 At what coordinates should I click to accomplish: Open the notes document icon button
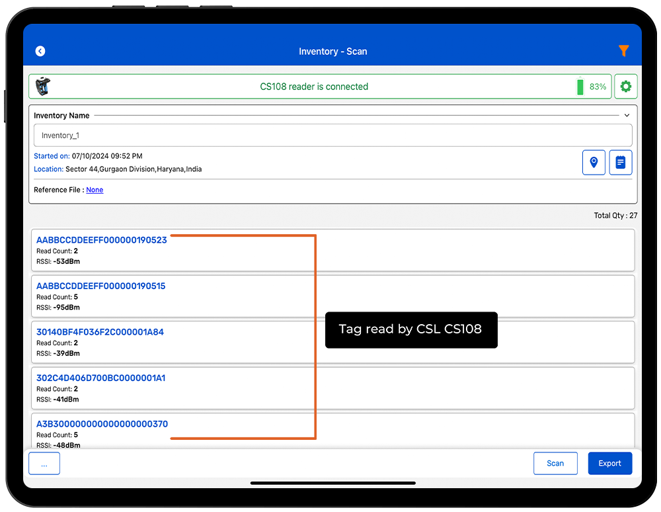pyautogui.click(x=620, y=162)
